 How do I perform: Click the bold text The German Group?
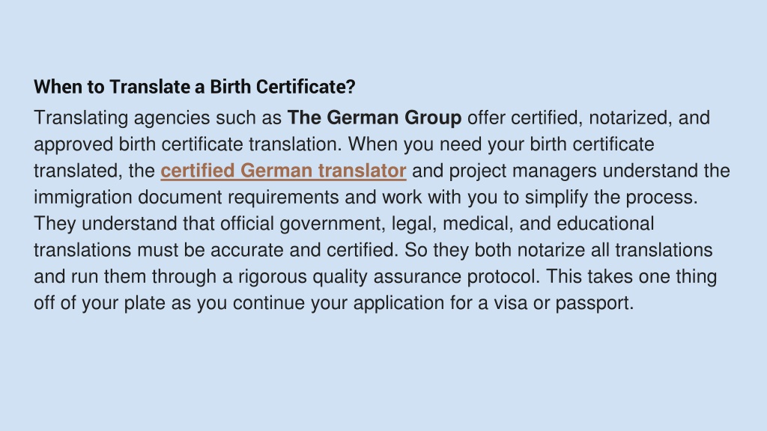[375, 117]
